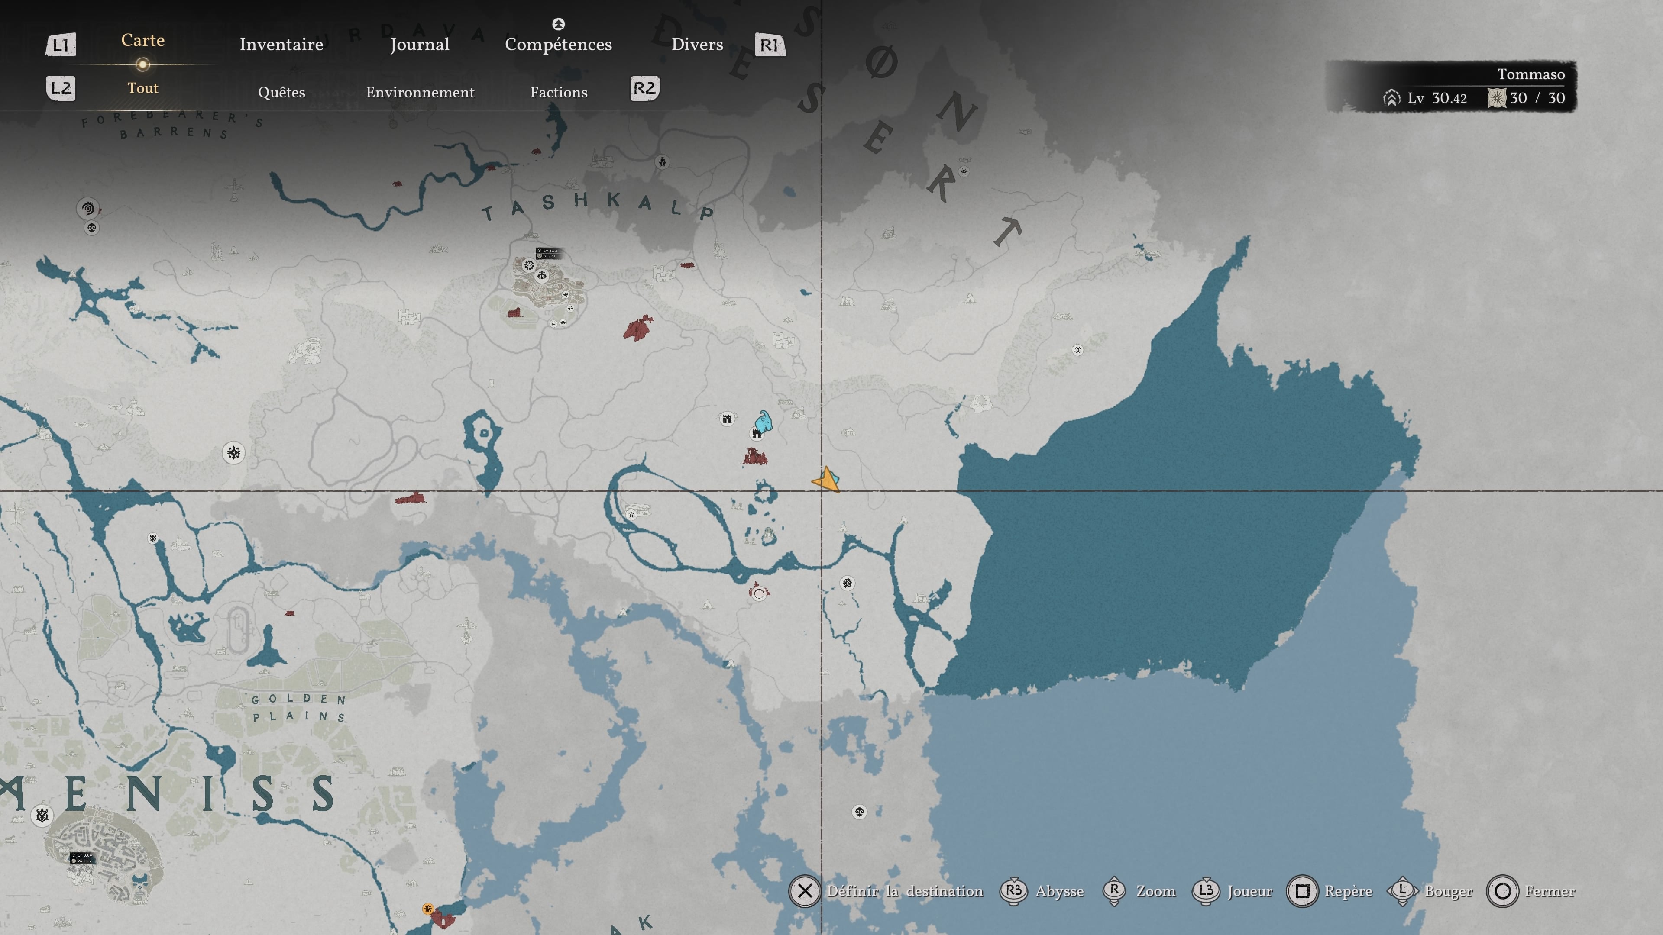Click the L1 shoulder button glyph
This screenshot has width=1663, height=935.
coord(61,45)
